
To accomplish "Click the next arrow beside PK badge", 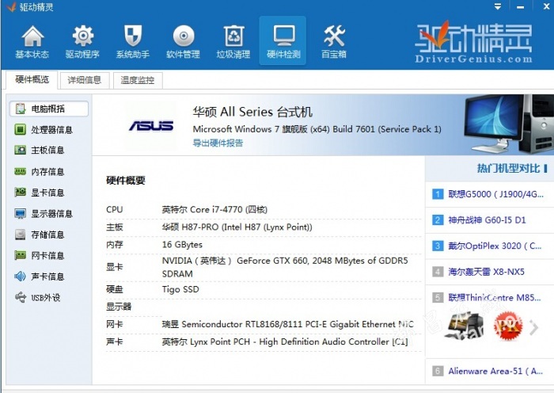I will [534, 327].
